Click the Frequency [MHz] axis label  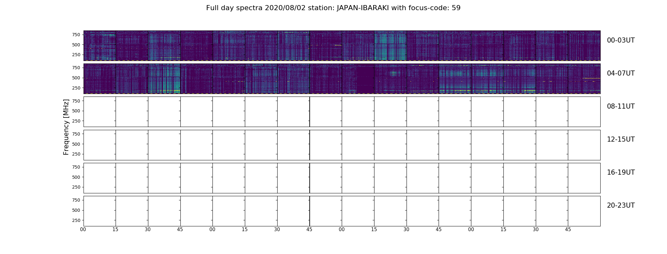pyautogui.click(x=66, y=127)
